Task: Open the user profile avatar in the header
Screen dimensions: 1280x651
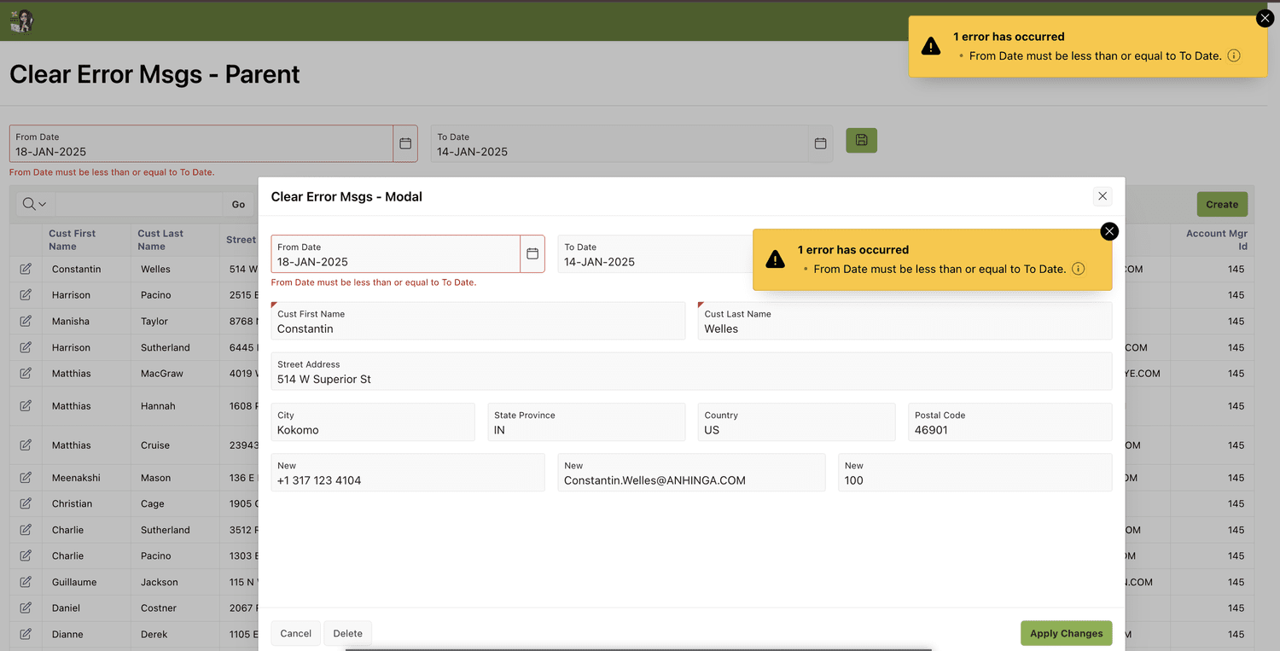Action: [20, 20]
